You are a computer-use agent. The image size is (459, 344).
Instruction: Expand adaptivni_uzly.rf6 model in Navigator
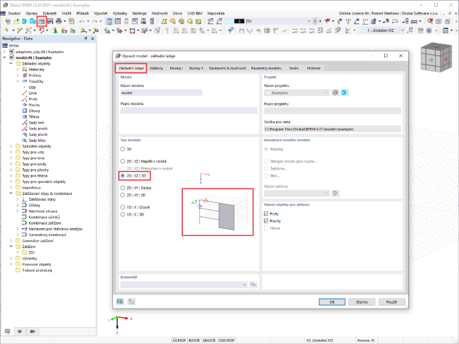point(4,52)
